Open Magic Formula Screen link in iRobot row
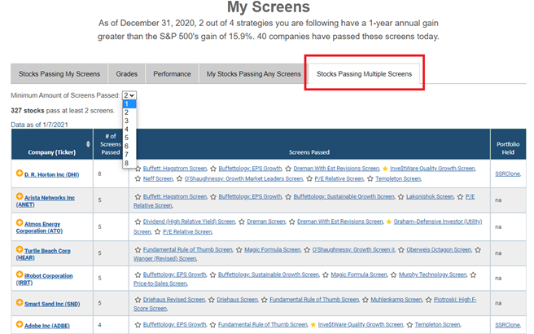The height and width of the screenshot is (334, 534). pos(359,275)
